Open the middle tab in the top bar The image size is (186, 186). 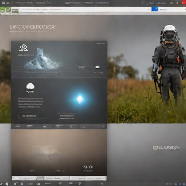89,3
